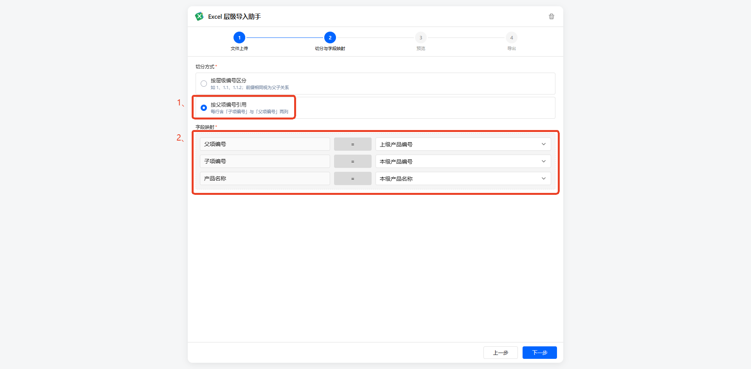
Task: Click the 产品名称 field
Action: coord(265,178)
